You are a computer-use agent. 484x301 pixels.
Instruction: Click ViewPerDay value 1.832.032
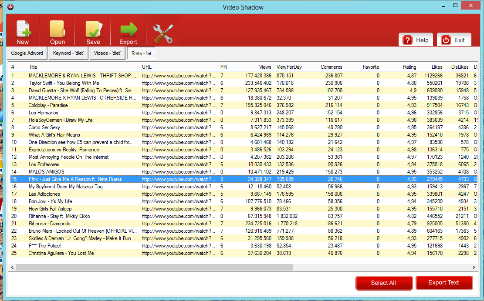(287, 216)
